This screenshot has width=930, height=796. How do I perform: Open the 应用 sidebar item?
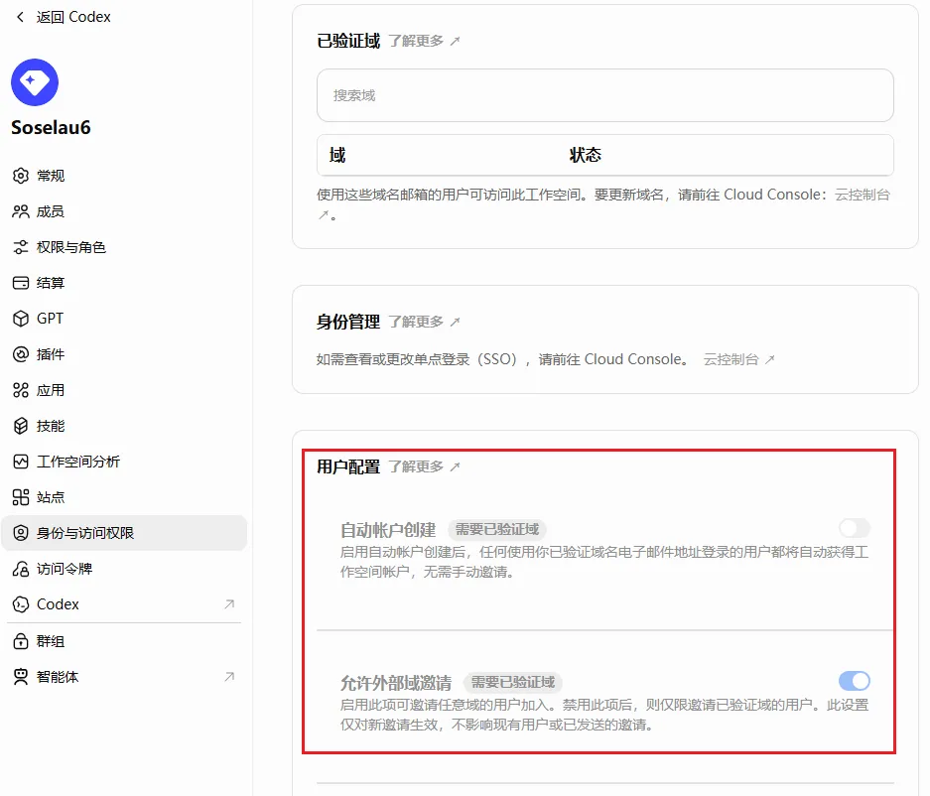(x=124, y=390)
